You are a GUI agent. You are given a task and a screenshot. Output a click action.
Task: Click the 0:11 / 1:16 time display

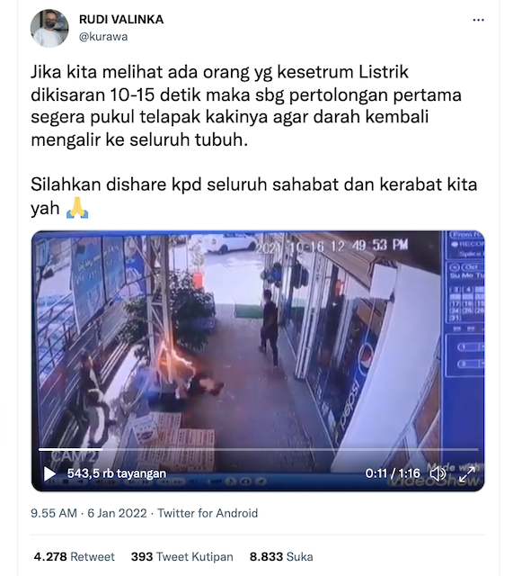point(393,473)
